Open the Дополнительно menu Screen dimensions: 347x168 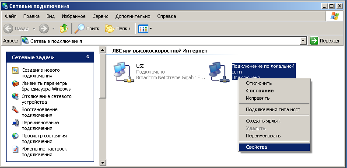pyautogui.click(x=133, y=16)
